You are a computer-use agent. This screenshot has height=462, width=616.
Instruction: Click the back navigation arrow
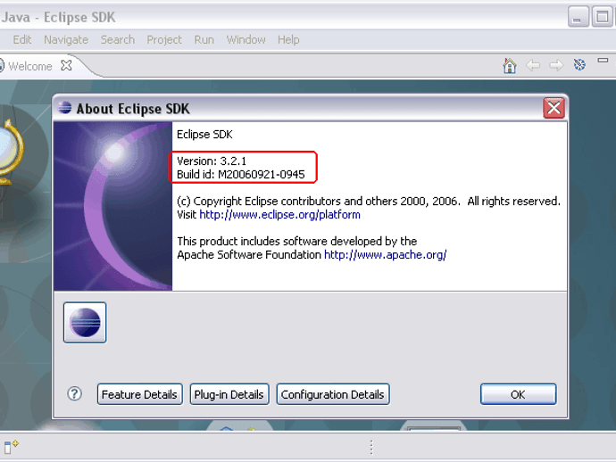[533, 65]
